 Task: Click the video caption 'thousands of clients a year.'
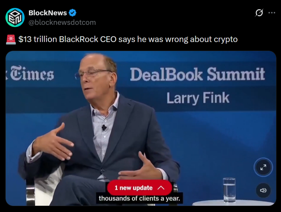pyautogui.click(x=139, y=198)
